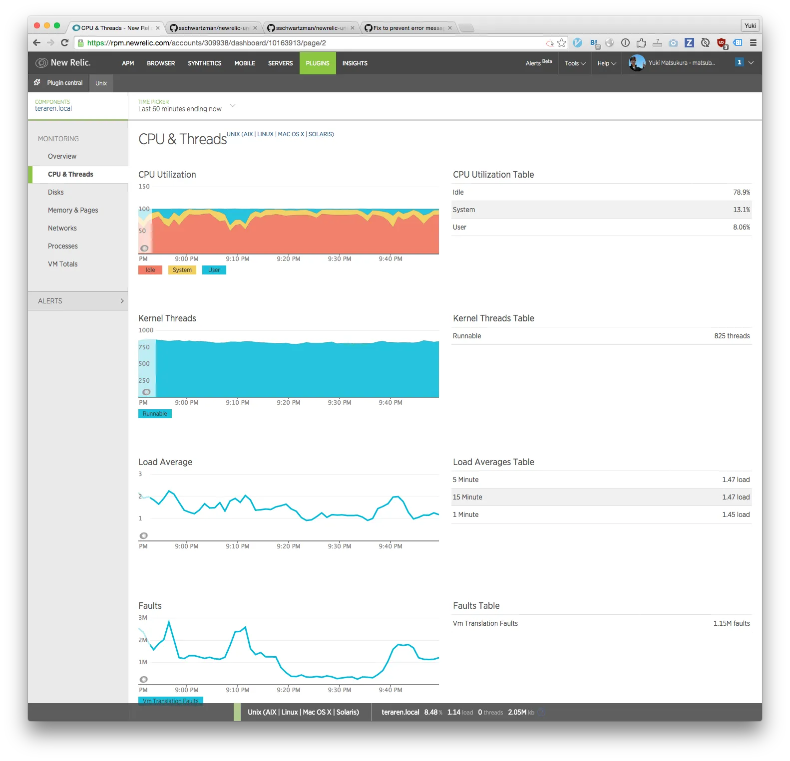Switch to first sschwartzman/newrelic GitHub tab

(x=214, y=28)
